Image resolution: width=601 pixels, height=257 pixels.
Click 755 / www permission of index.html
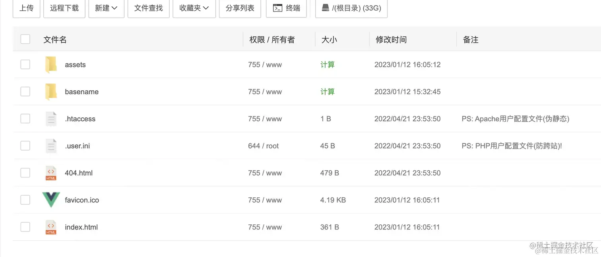[265, 227]
